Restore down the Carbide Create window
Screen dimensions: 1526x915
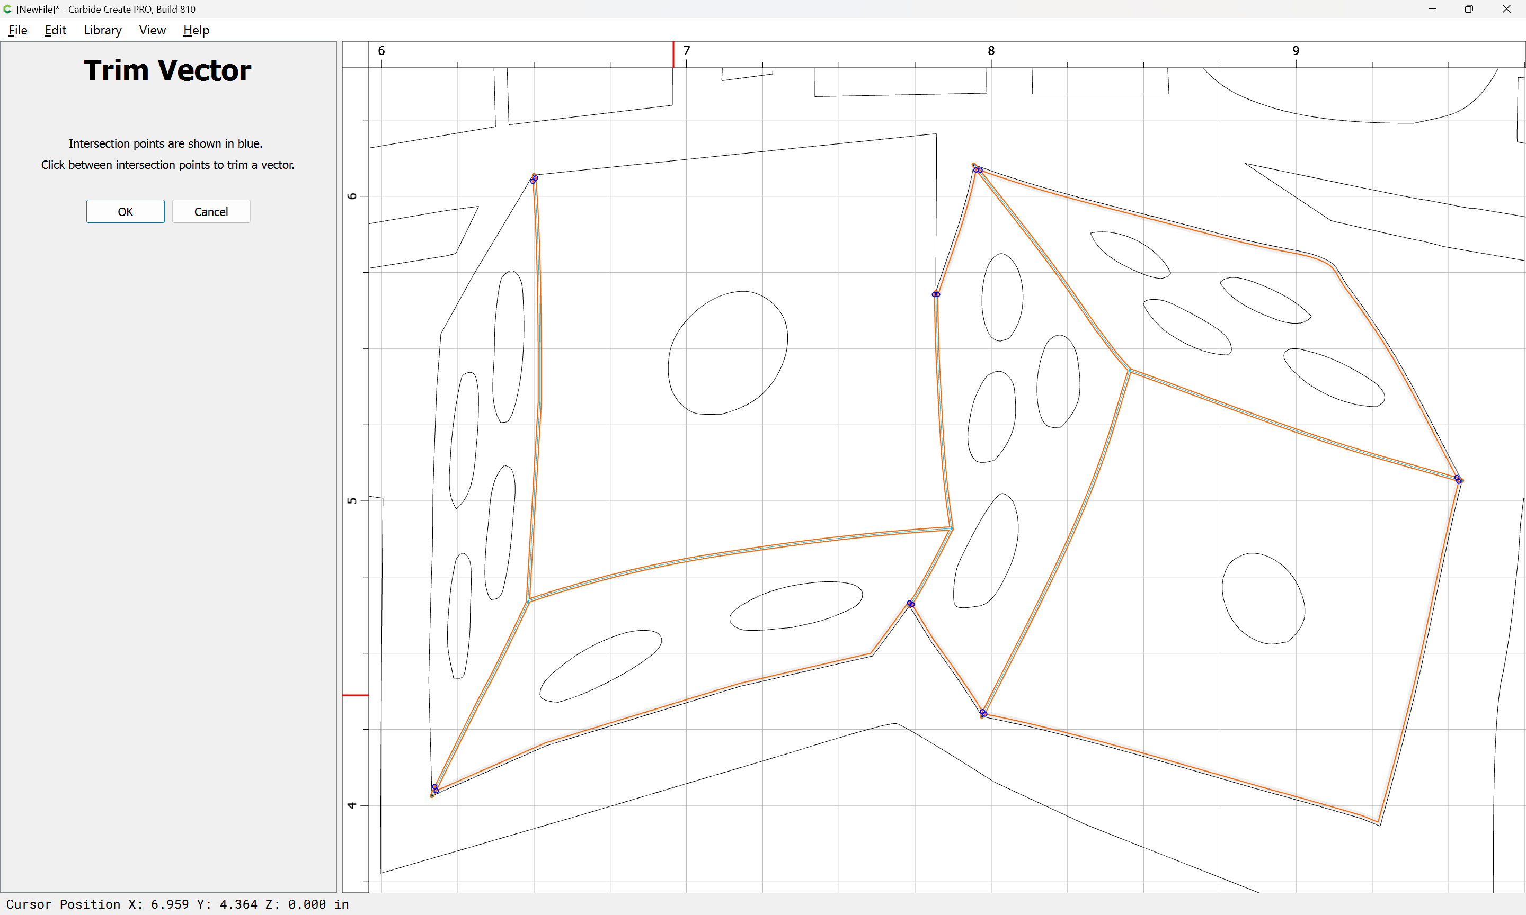(1469, 9)
